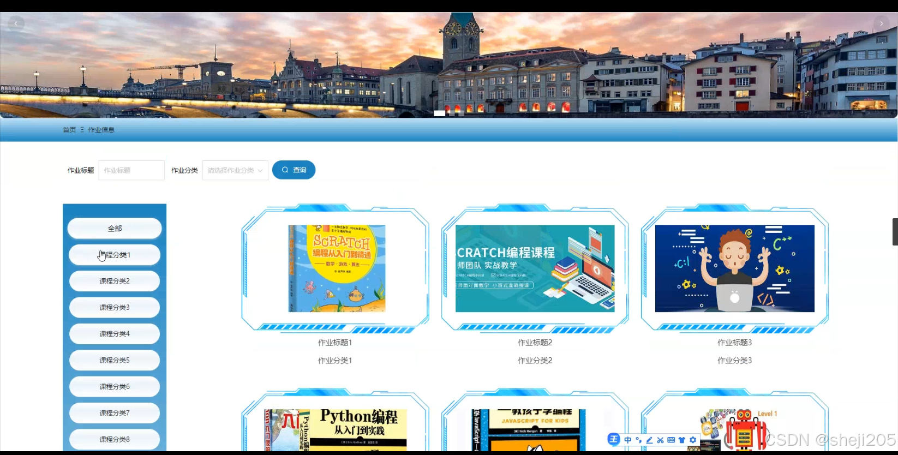Click the 作业分类3 label under the third card
This screenshot has width=898, height=455.
pyautogui.click(x=735, y=361)
